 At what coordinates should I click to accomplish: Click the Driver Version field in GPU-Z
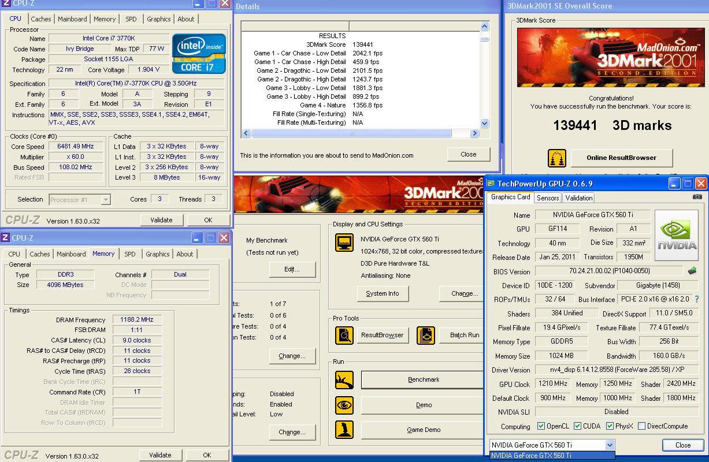(617, 370)
